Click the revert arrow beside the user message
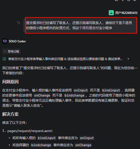Screen dimensions: 140x149 19,23
